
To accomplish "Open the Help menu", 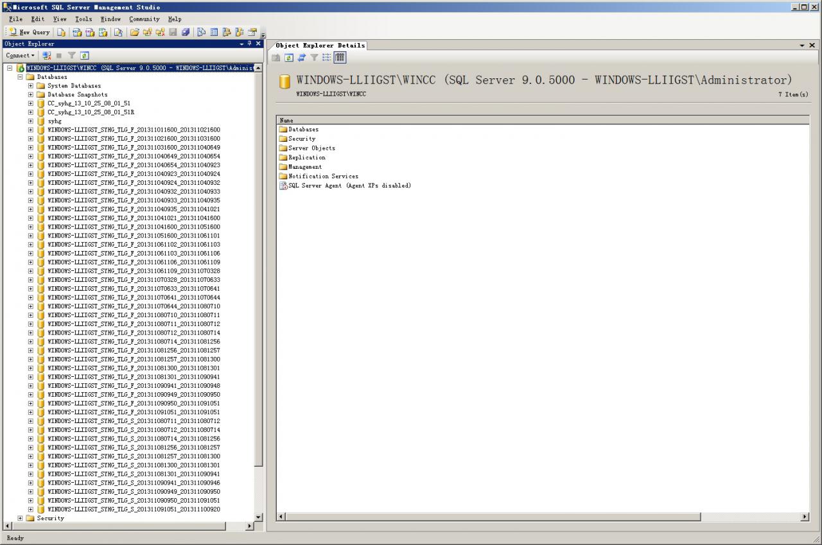I will pos(175,19).
